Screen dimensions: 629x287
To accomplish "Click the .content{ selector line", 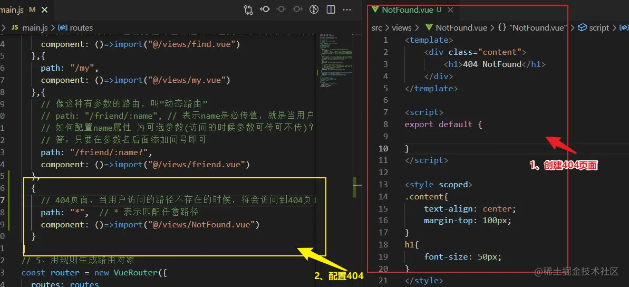I will click(x=427, y=196).
